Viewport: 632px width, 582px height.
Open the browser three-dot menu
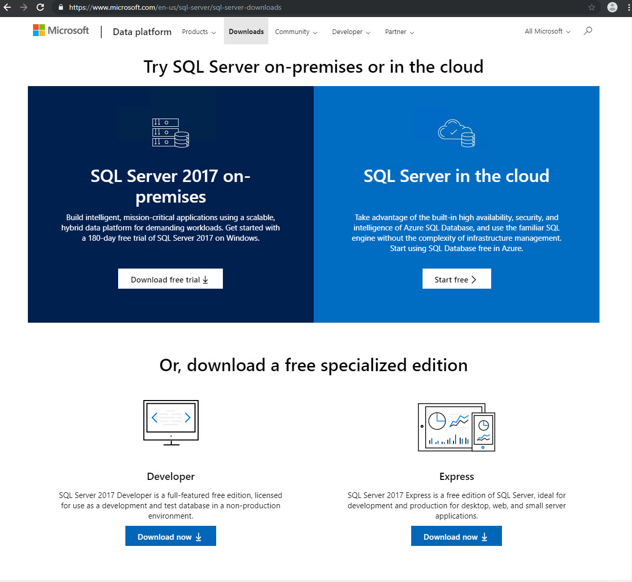coord(628,7)
